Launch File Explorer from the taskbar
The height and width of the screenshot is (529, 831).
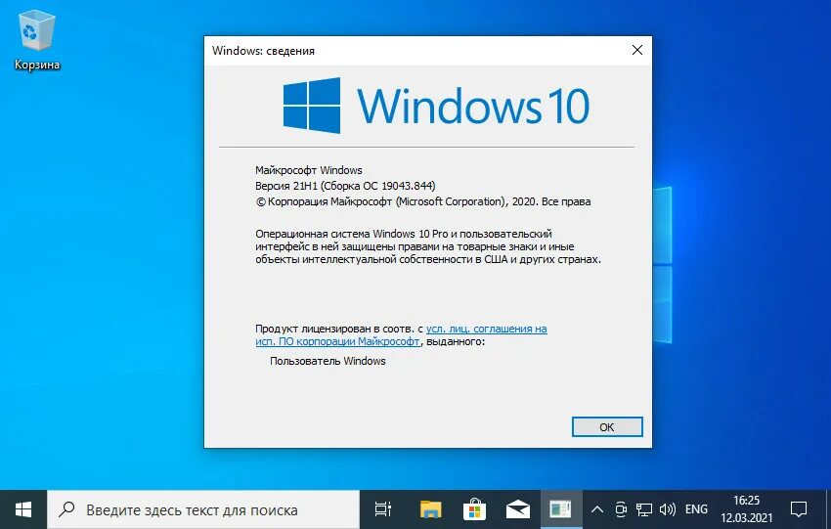click(431, 509)
